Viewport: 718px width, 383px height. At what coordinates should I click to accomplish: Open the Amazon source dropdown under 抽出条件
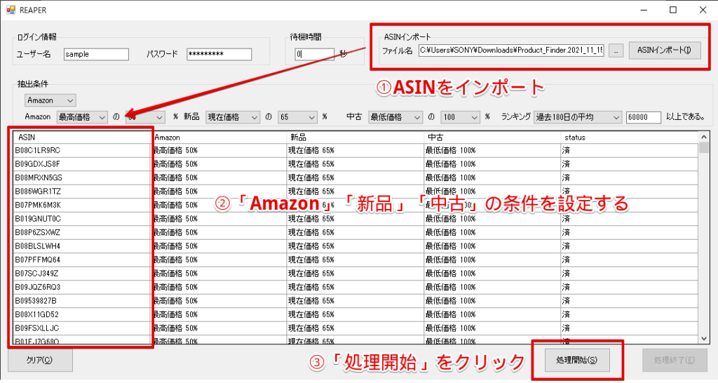(49, 100)
